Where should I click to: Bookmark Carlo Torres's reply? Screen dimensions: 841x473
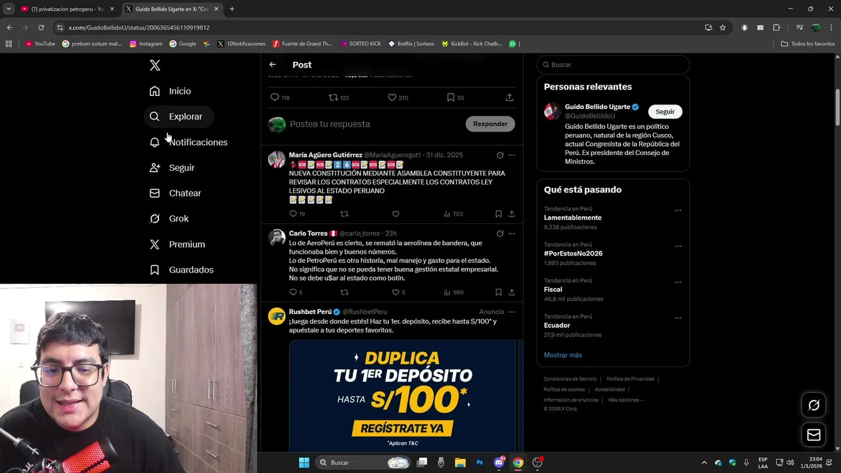(x=498, y=292)
